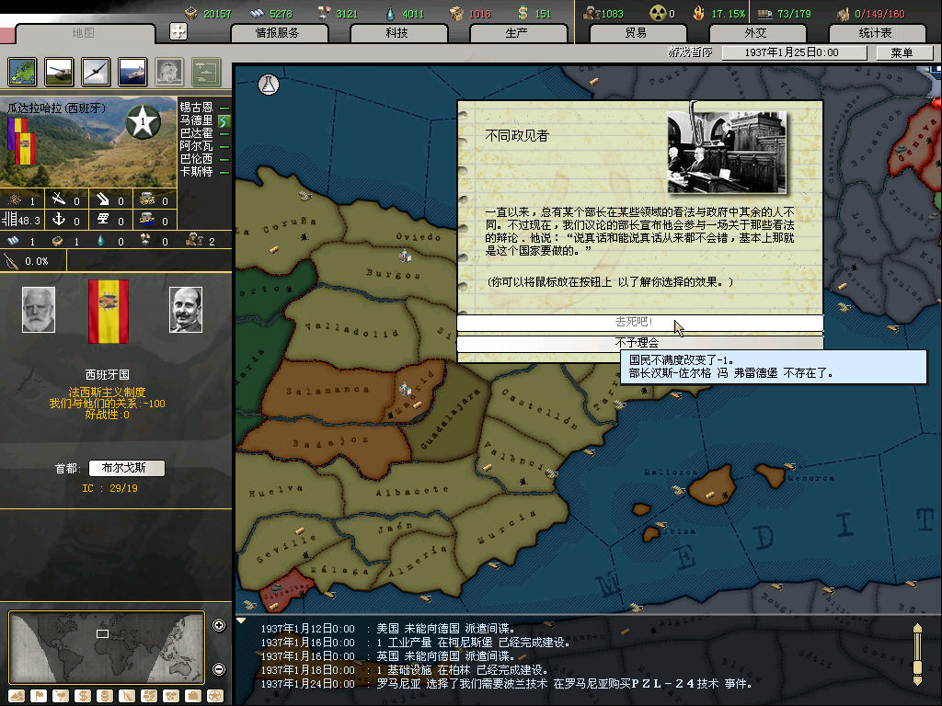
Task: Click the air units plane icon
Action: point(96,72)
